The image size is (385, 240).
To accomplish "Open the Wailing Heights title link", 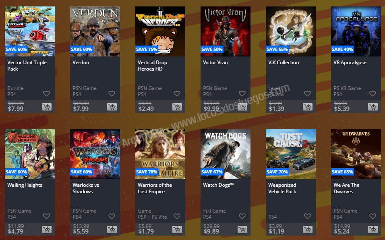I will 25,185.
